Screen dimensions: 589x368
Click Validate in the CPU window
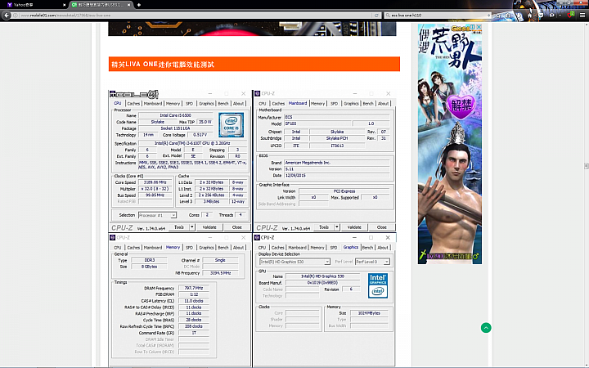click(209, 227)
